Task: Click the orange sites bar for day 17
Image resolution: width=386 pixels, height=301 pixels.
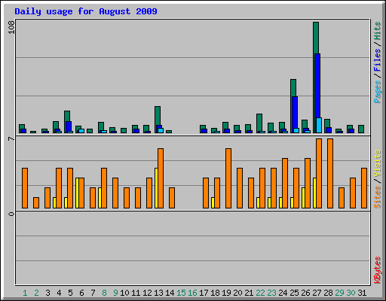Action: point(206,193)
